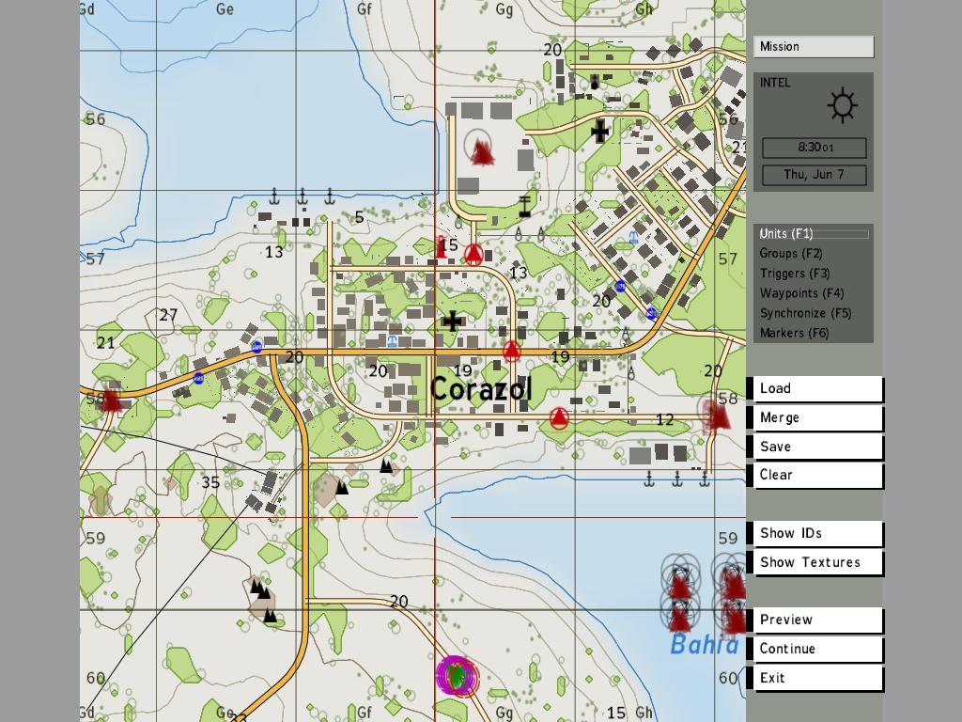
Task: Click the Thu, Jun 7 date field
Action: click(815, 174)
